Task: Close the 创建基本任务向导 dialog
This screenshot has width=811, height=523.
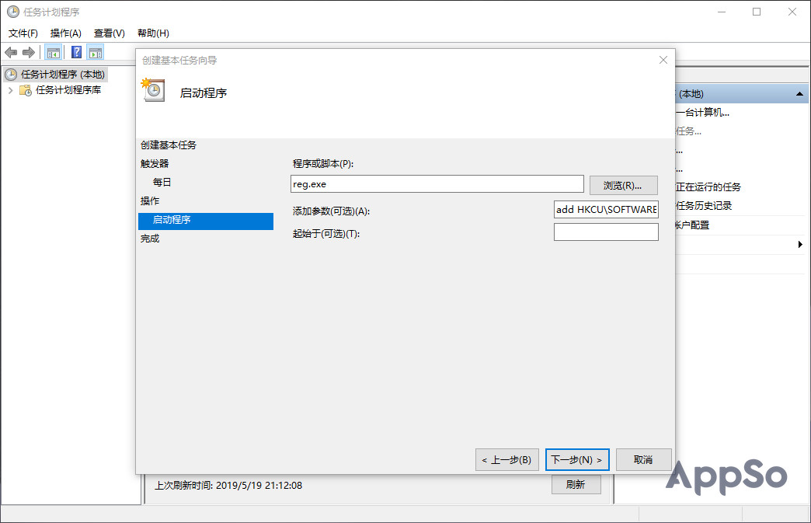Action: [663, 60]
